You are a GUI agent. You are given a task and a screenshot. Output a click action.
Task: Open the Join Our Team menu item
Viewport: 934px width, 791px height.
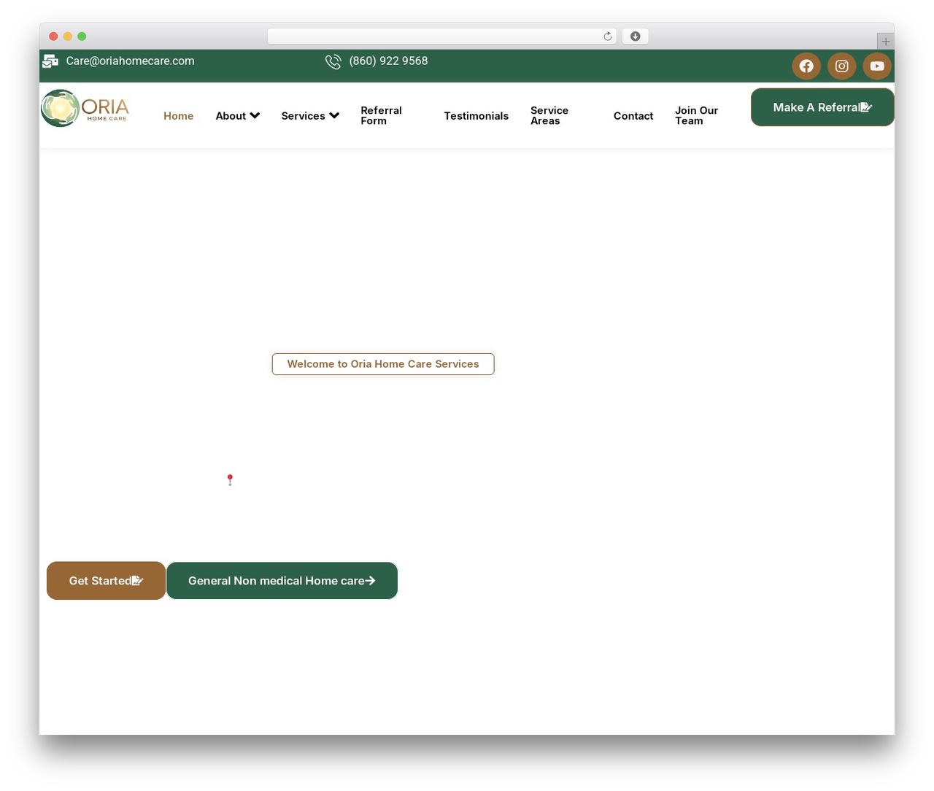[697, 116]
